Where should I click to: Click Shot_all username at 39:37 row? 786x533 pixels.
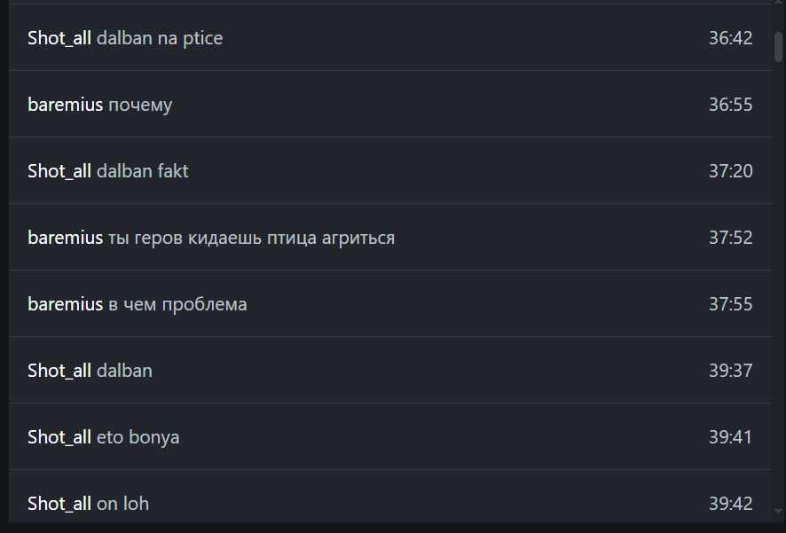point(59,371)
